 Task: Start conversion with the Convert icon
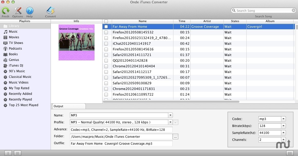(50, 11)
